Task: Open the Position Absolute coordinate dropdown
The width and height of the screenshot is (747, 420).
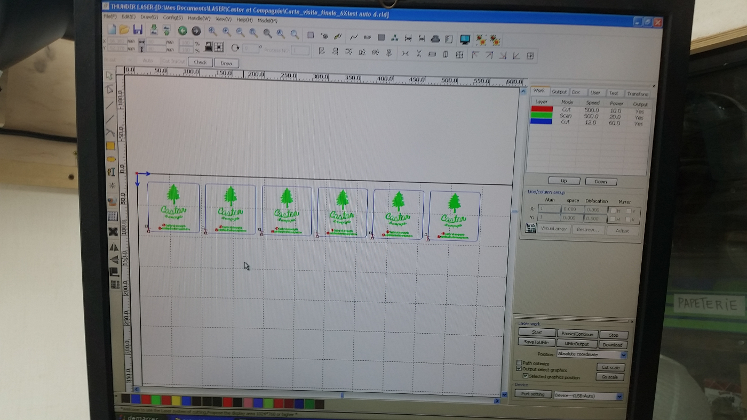Action: [624, 355]
